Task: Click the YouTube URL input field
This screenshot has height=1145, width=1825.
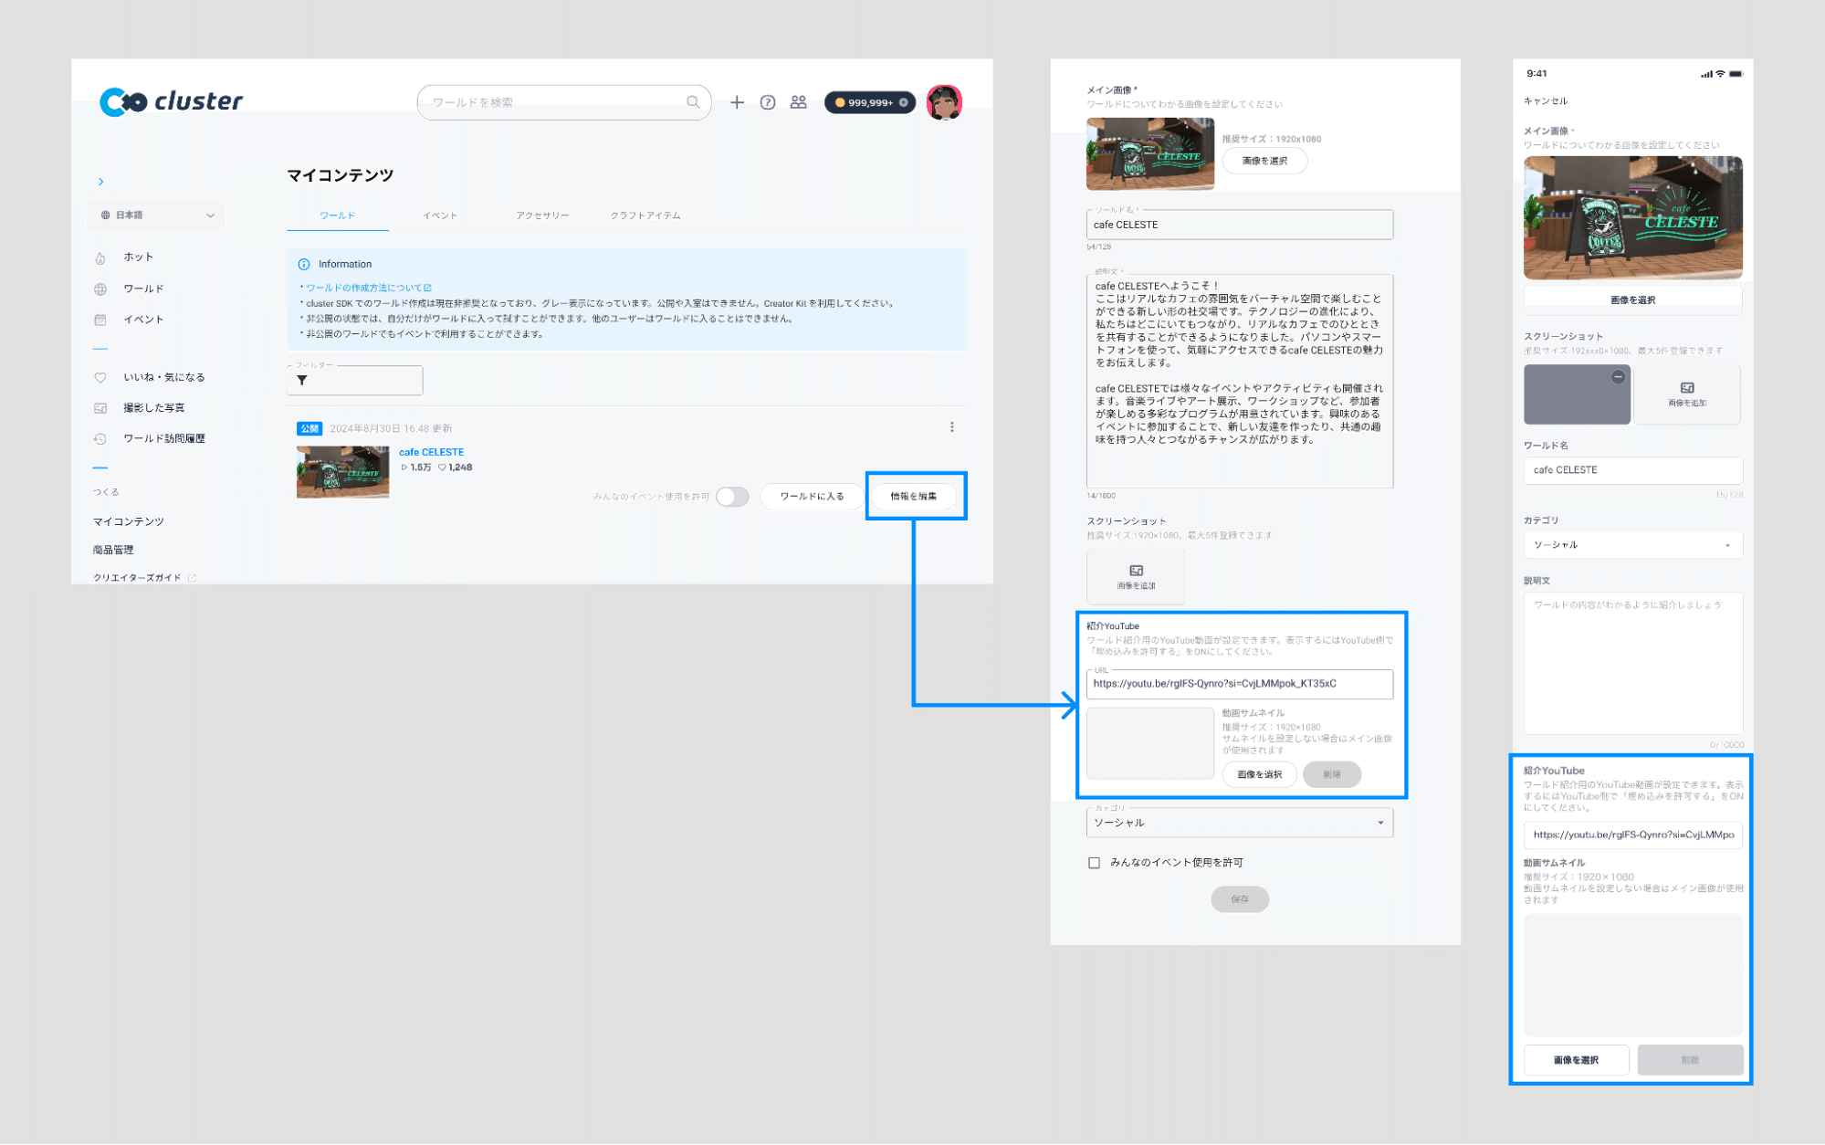Action: click(1239, 684)
